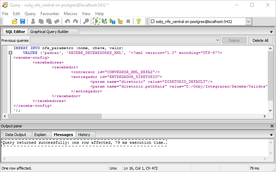Paste from clipboard toolbar icon

(49, 22)
